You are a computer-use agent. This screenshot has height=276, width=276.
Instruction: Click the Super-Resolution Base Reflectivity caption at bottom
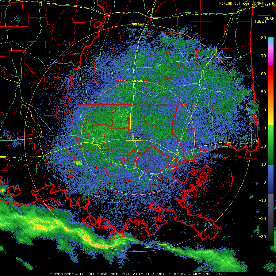[138, 274]
